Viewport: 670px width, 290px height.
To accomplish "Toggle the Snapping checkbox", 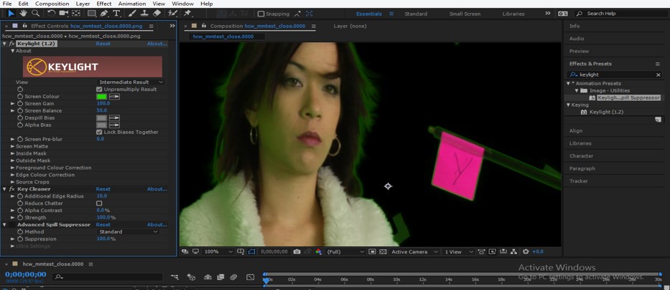I will [x=261, y=14].
